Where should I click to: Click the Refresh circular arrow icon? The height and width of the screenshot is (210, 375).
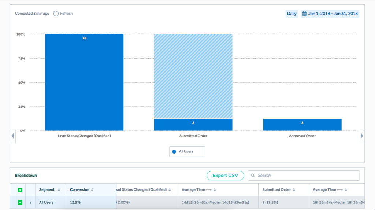[56, 14]
